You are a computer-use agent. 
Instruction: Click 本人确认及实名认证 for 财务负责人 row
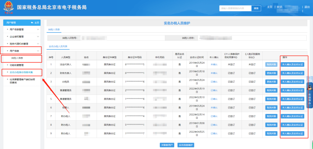click(292, 73)
